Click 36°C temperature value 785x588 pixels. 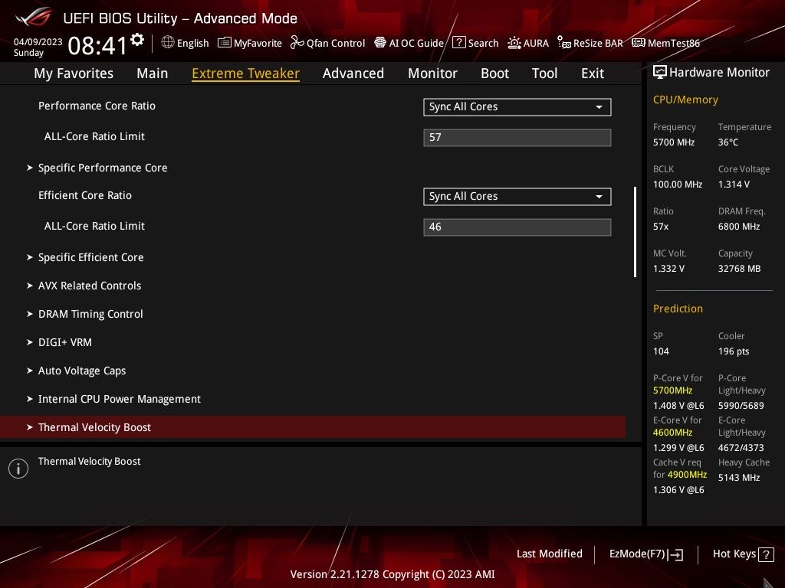point(728,142)
